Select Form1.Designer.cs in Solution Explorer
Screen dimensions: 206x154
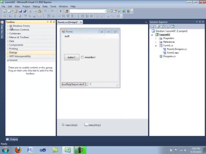177,49
